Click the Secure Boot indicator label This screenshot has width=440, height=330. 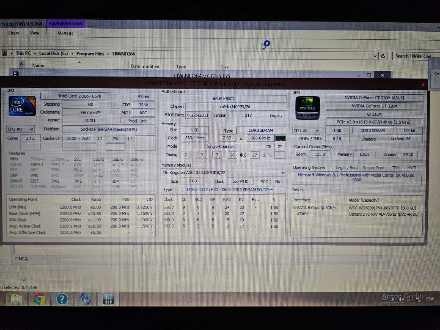click(374, 168)
